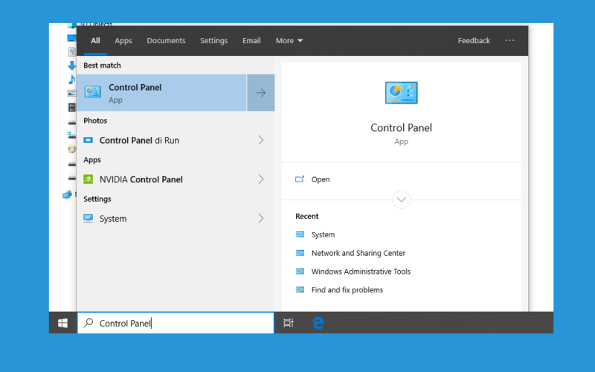This screenshot has height=372, width=595.
Task: Click the System settings monitor icon
Action: coord(88,218)
